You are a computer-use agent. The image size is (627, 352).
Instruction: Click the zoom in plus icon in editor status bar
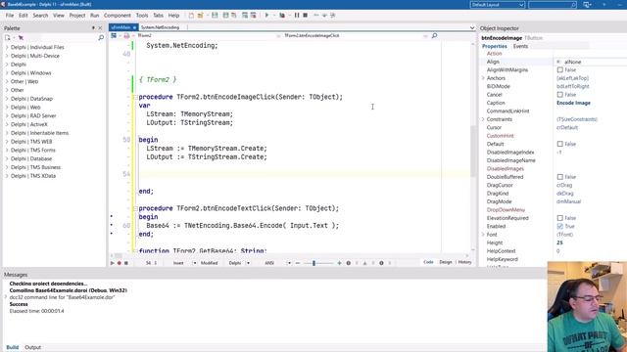click(340, 263)
